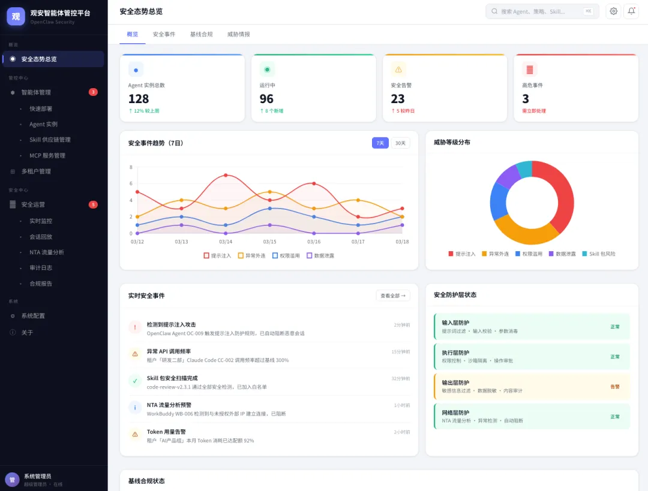Click the red badge on 智能体管理
Image resolution: width=648 pixels, height=491 pixels.
point(94,92)
